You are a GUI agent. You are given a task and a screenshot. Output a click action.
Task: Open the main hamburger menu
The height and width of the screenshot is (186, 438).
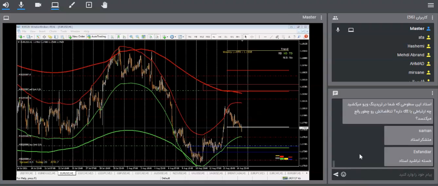click(431, 5)
